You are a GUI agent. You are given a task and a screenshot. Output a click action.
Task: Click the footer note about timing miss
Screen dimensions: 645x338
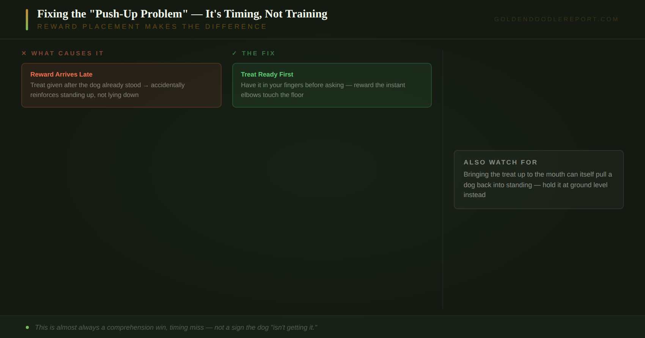[x=176, y=327]
